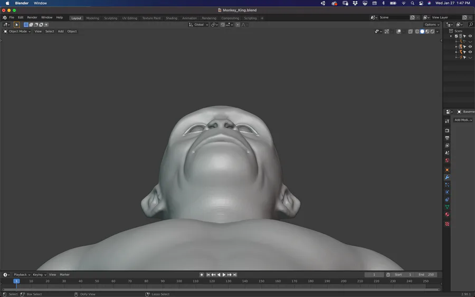Open the Texture properties checker icon
This screenshot has height=297, width=475.
[x=447, y=224]
